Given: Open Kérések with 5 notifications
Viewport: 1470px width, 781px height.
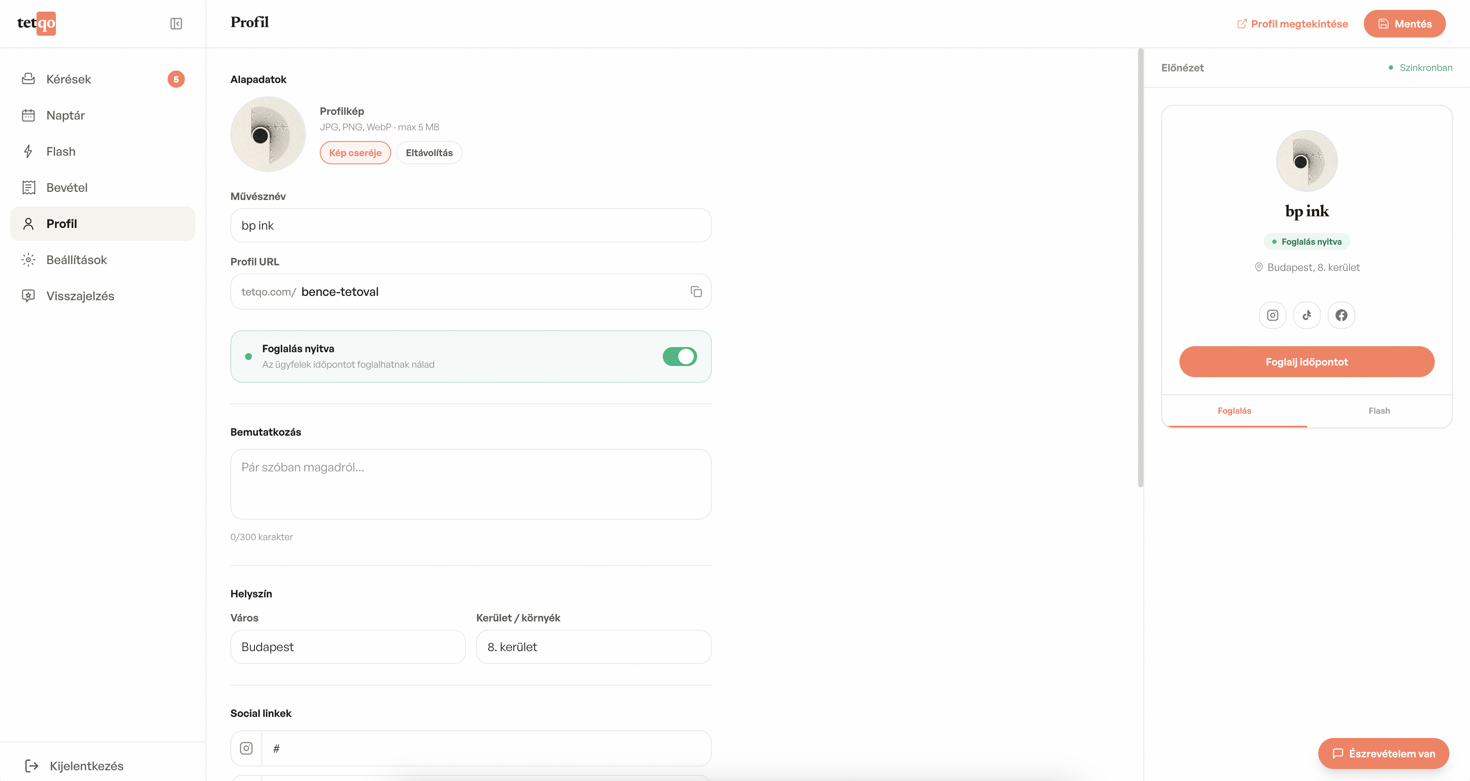Looking at the screenshot, I should [68, 80].
